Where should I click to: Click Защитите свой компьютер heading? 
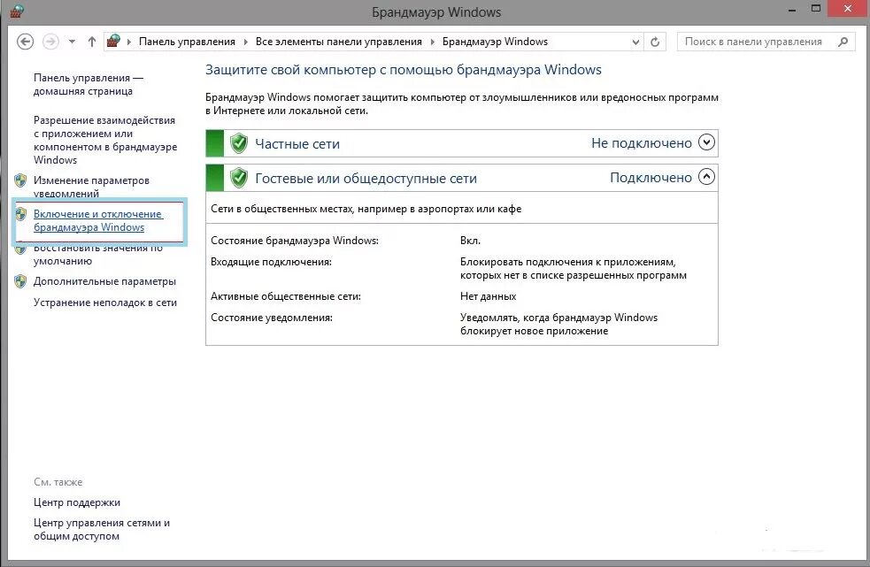click(x=404, y=70)
